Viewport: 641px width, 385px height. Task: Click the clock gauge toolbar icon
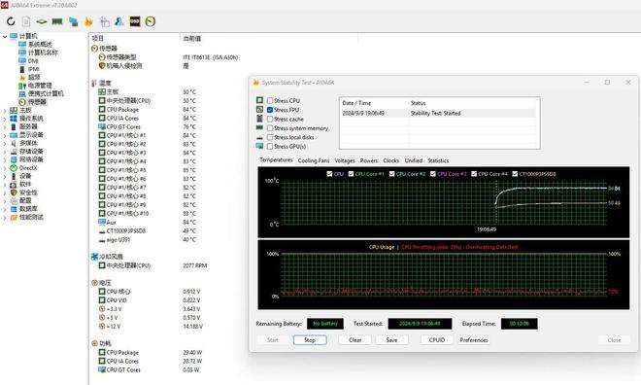pyautogui.click(x=150, y=21)
